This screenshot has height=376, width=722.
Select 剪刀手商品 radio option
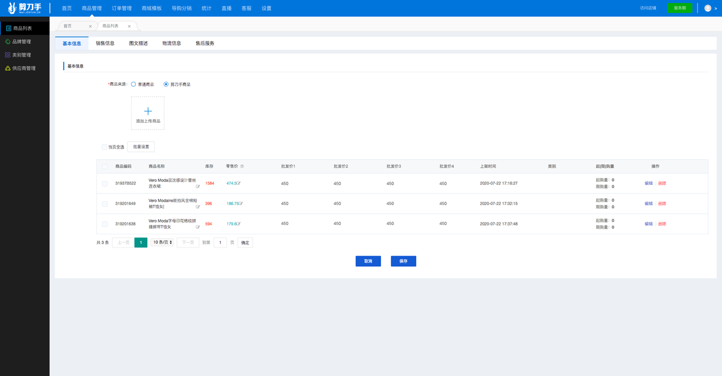tap(165, 84)
